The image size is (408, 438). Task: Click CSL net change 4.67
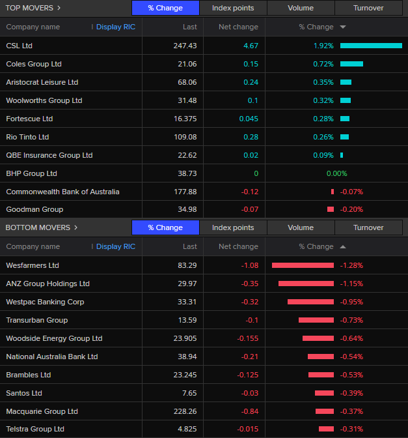tap(251, 46)
